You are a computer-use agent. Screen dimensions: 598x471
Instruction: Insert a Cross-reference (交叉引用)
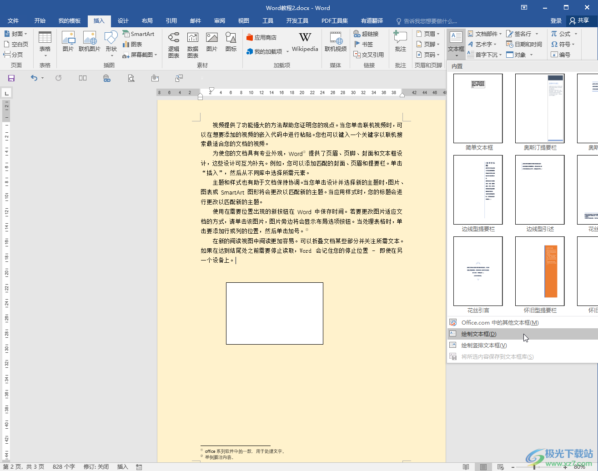tap(369, 55)
